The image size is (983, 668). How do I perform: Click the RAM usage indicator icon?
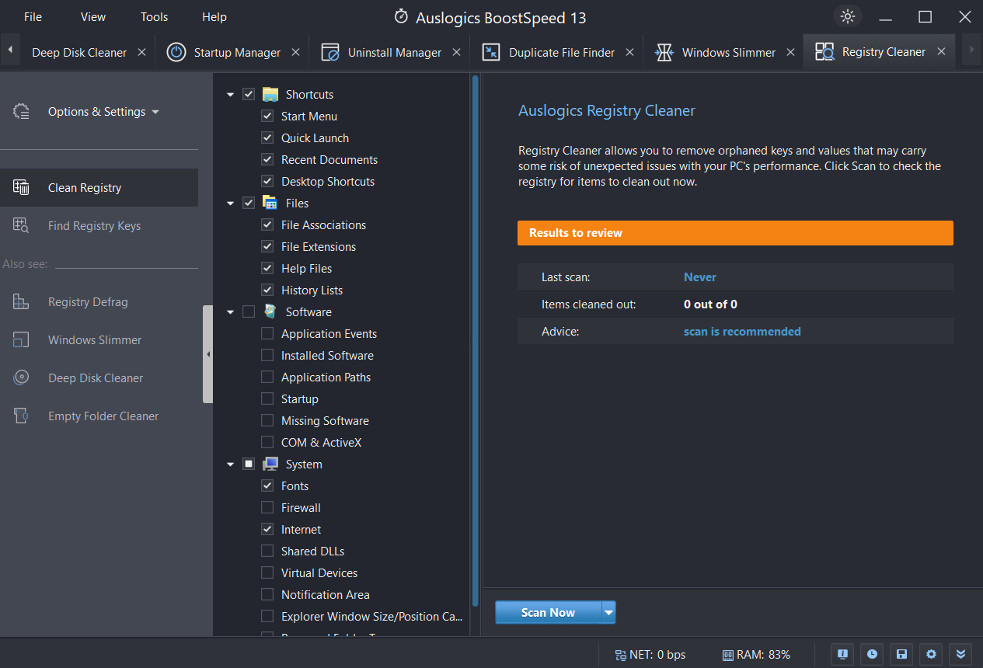tap(727, 655)
